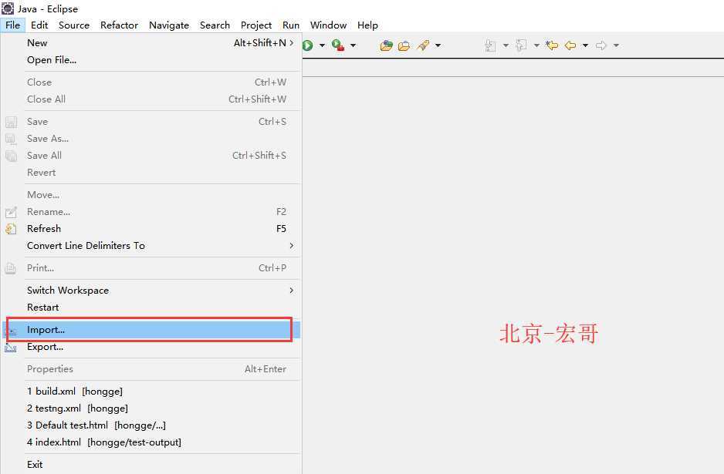Viewport: 724px width, 474px height.
Task: Select Move... menu entry
Action: point(151,195)
